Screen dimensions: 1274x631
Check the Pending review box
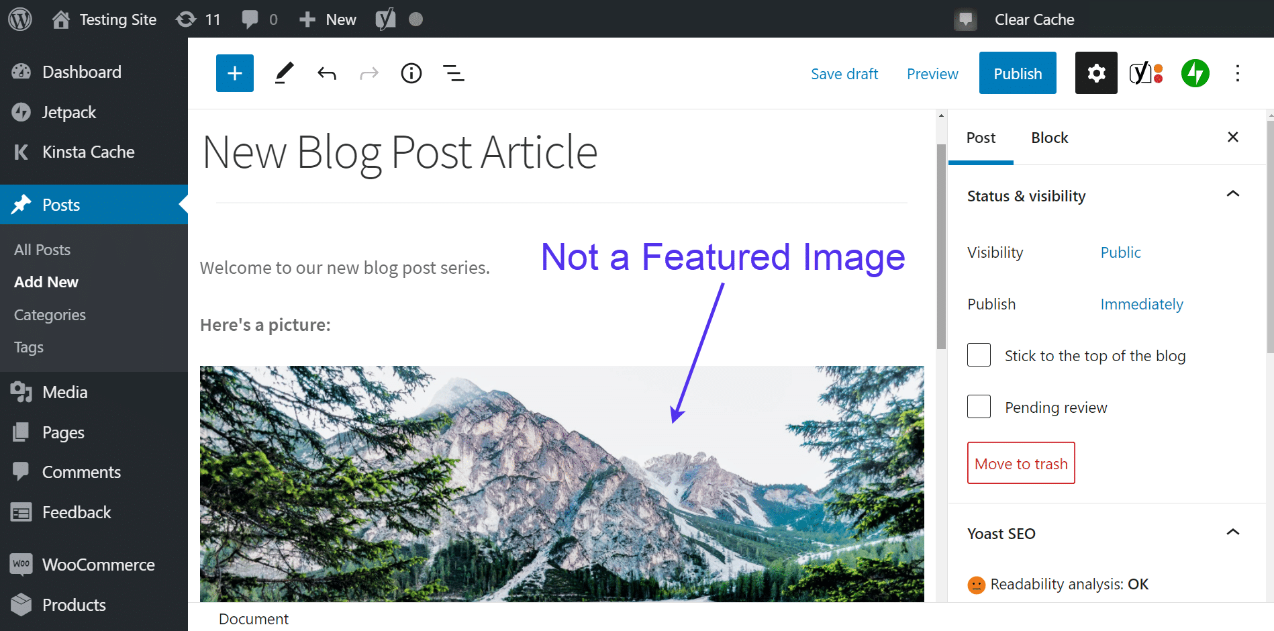click(979, 406)
